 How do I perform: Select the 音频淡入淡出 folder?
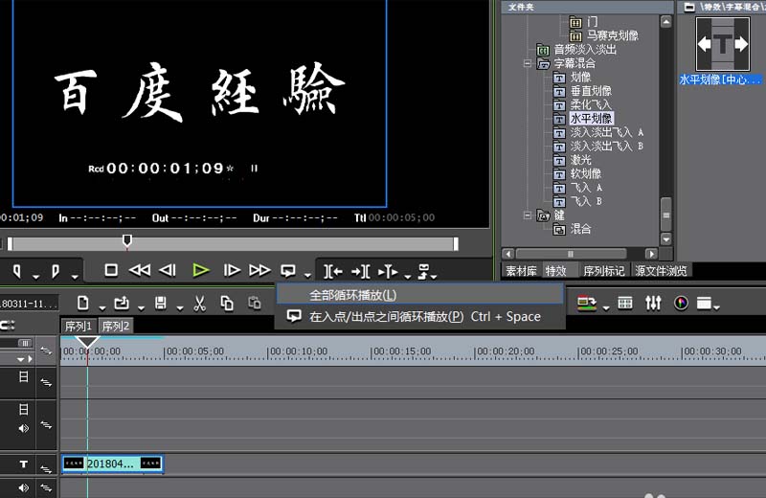point(585,49)
